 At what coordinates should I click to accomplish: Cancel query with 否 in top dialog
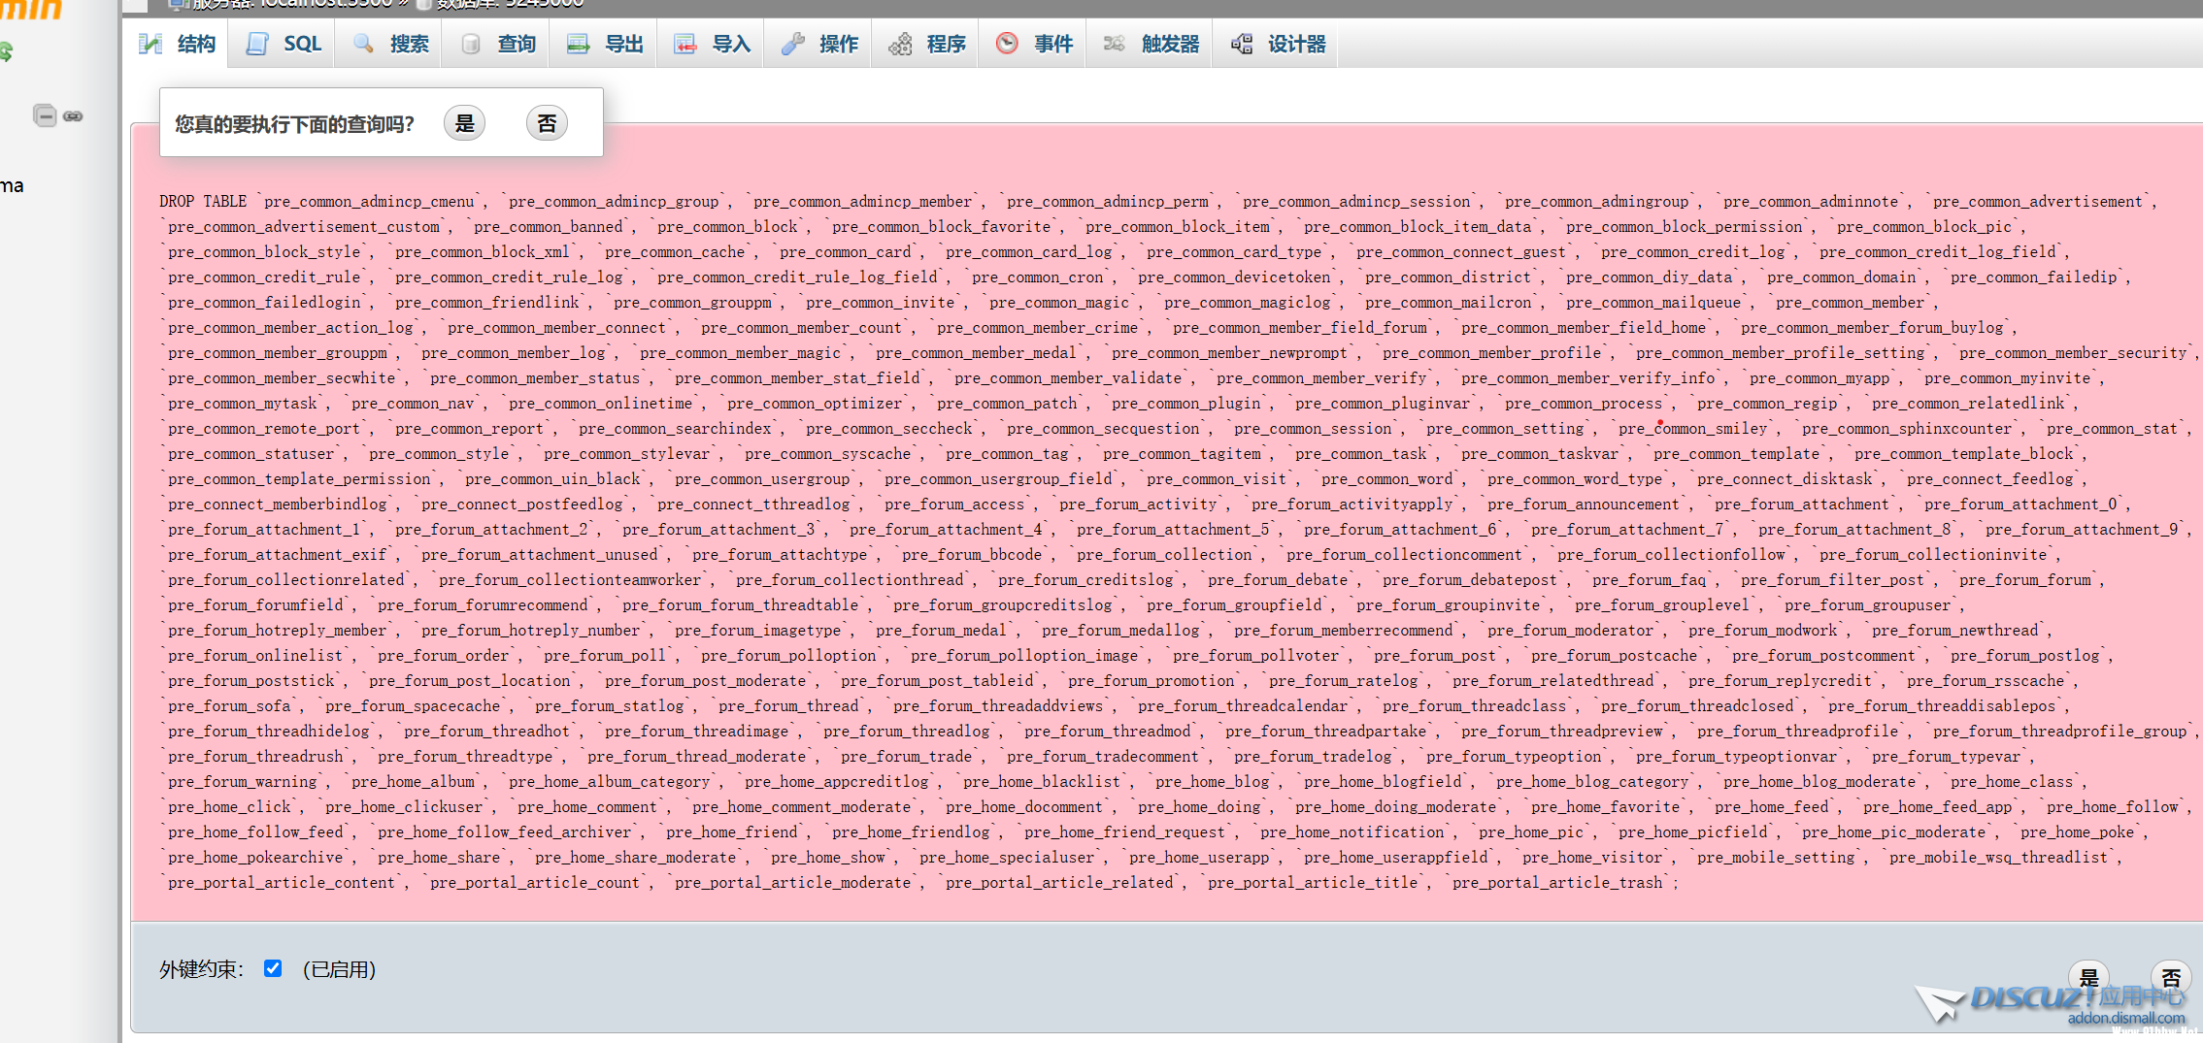(547, 123)
